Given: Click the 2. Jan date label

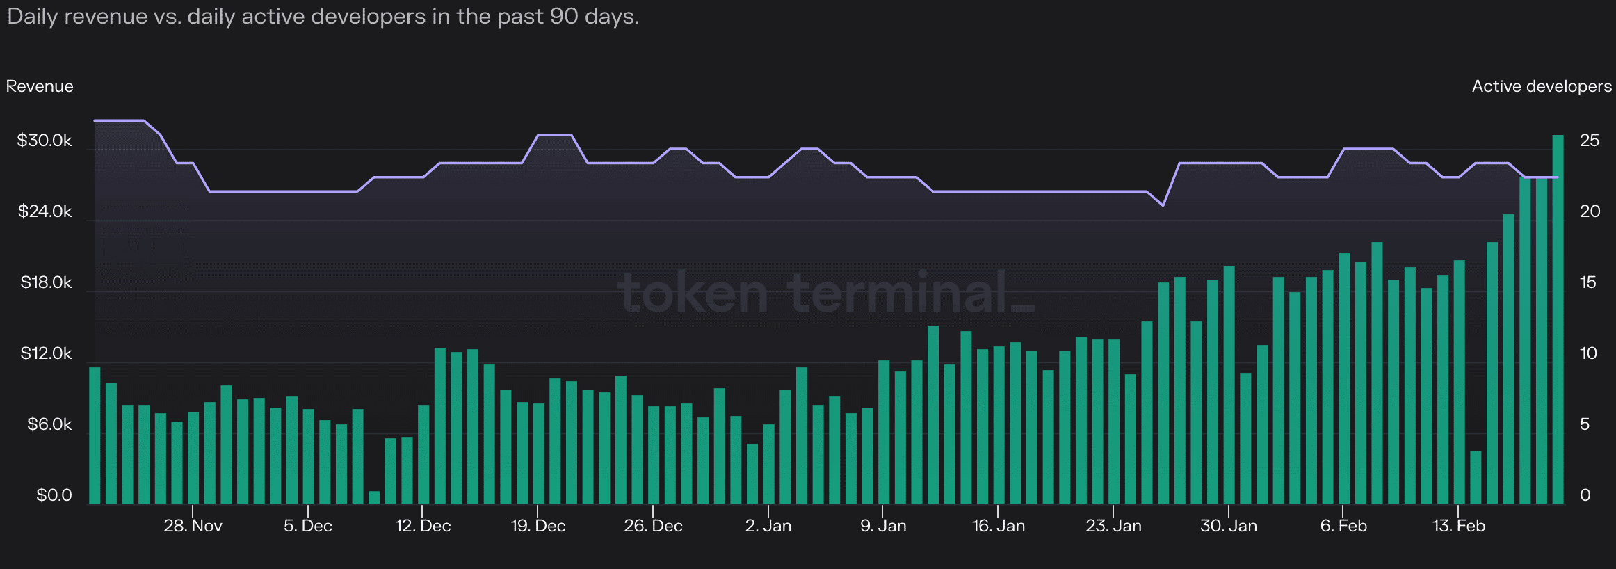Looking at the screenshot, I should pos(768,526).
